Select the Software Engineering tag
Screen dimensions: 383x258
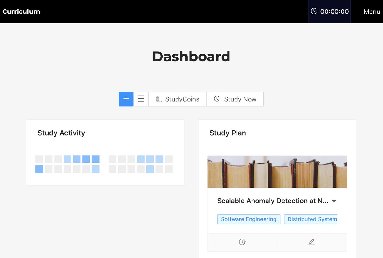249,219
